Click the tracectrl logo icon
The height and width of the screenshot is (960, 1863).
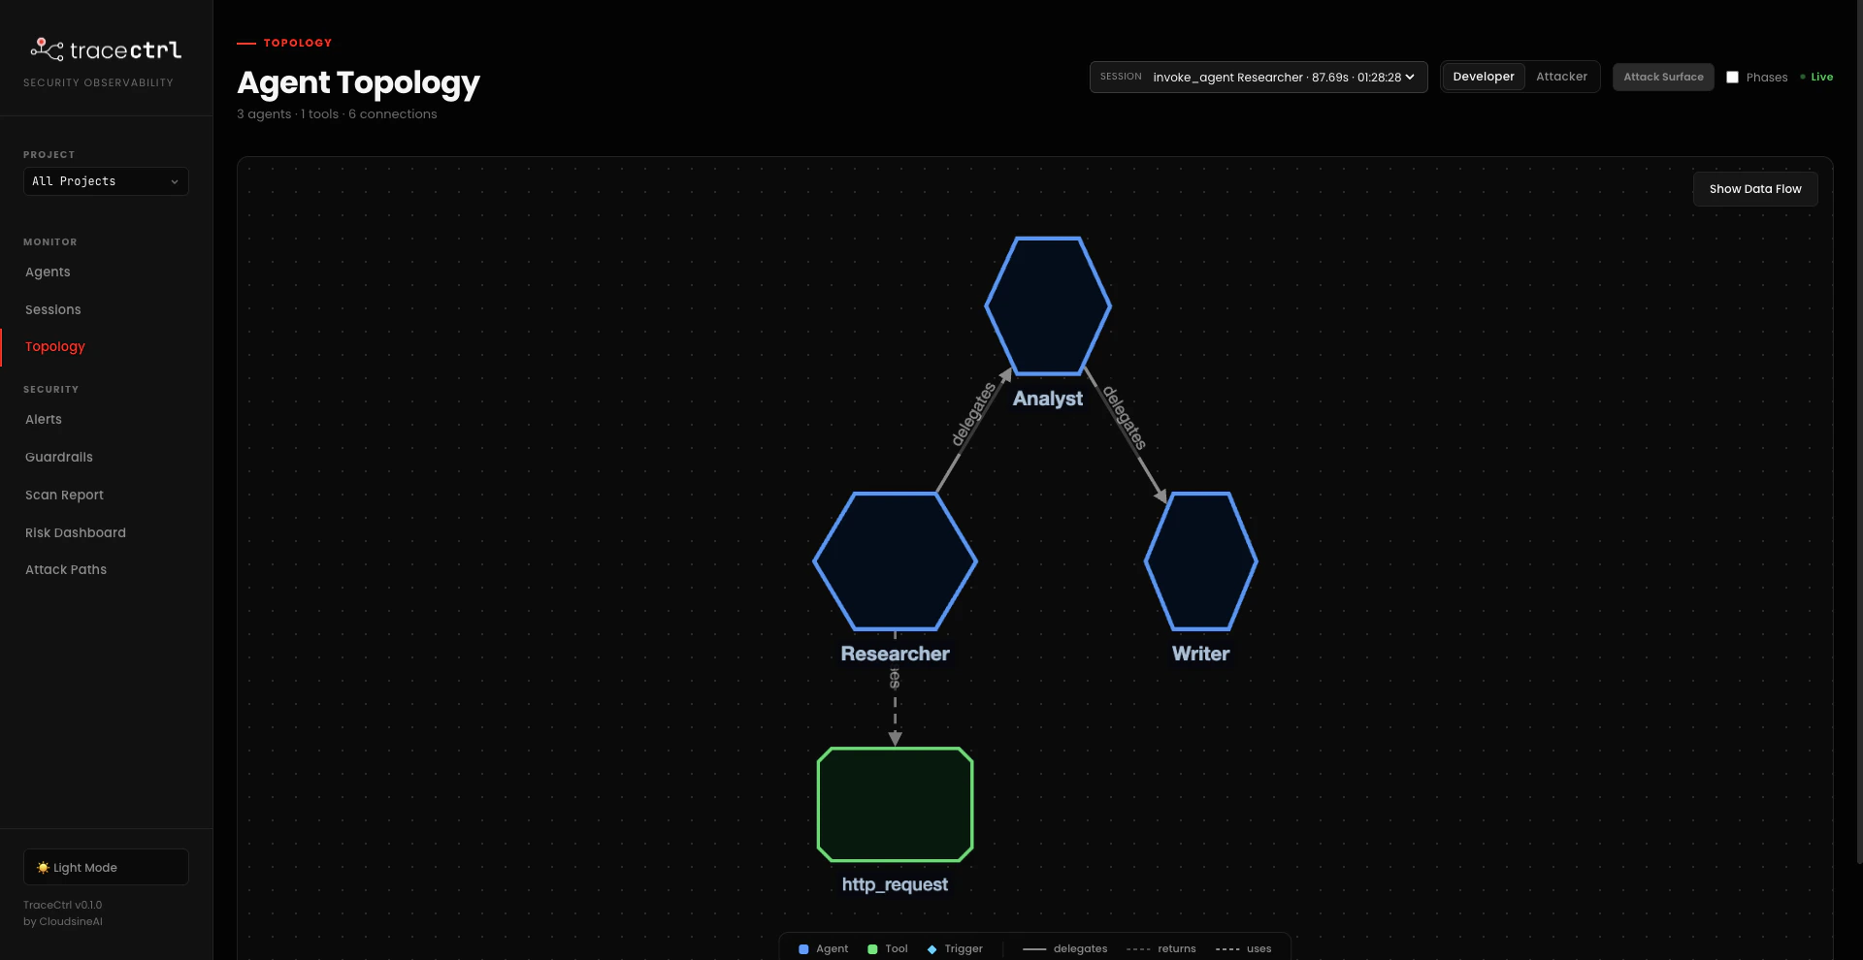tap(47, 48)
